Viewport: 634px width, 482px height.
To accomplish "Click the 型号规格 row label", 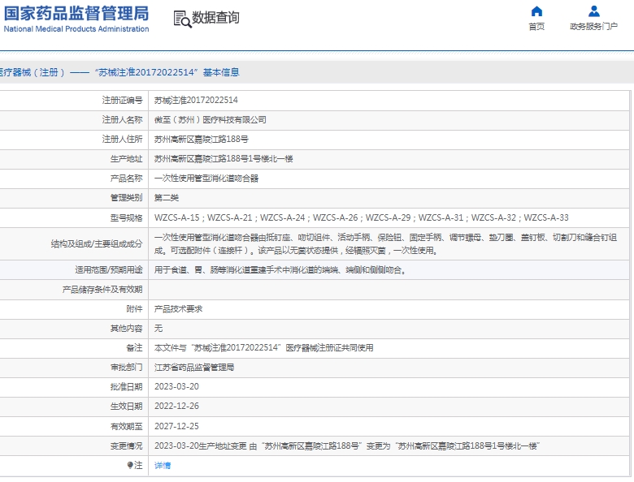I will click(127, 218).
